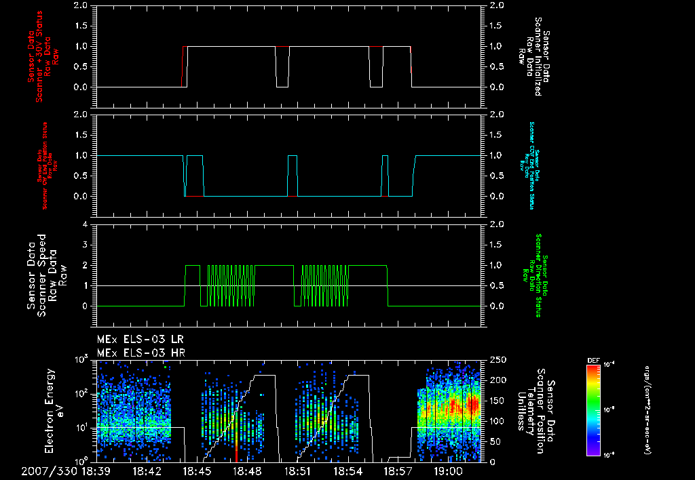Click the 200 tick on Scanner Position axis

click(497, 380)
